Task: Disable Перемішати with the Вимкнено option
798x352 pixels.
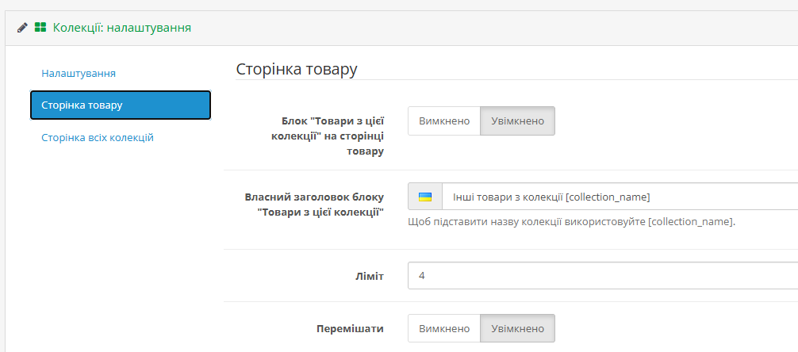Action: pyautogui.click(x=444, y=328)
